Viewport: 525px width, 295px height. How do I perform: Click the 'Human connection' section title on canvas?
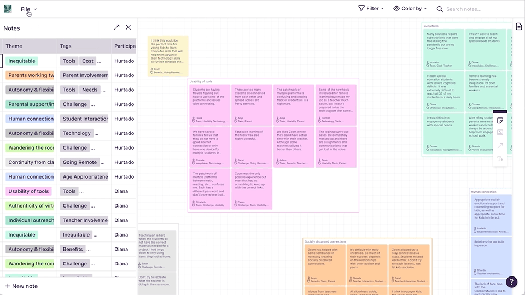(x=483, y=192)
